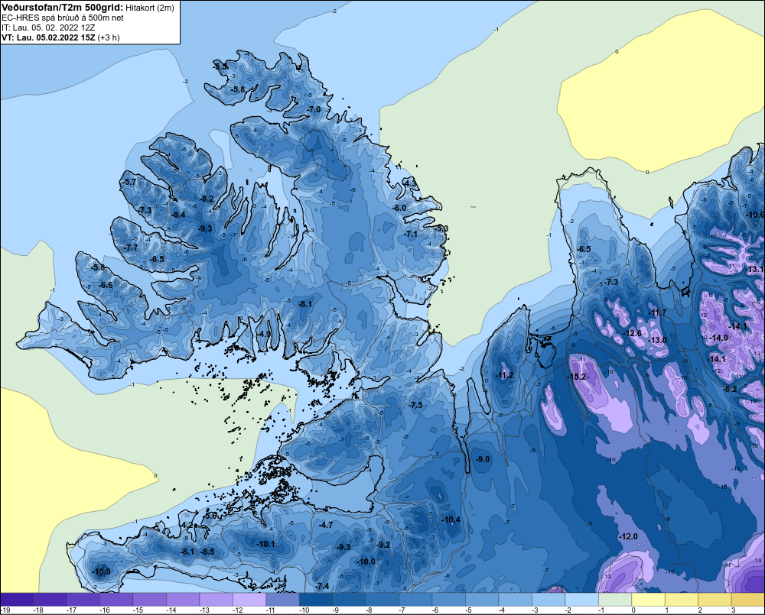Click the -12.6 temperature value
The image size is (765, 615).
pos(633,334)
